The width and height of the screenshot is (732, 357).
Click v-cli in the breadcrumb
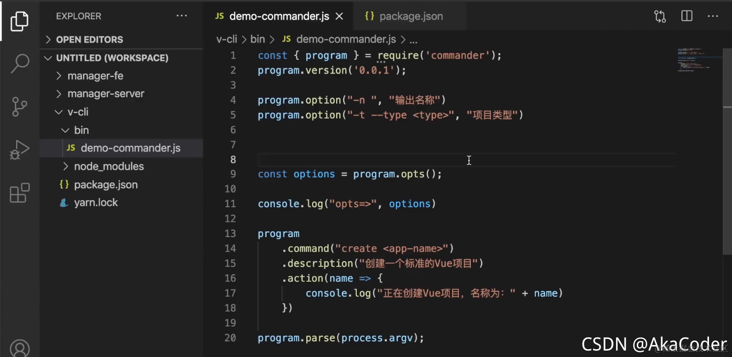[227, 40]
